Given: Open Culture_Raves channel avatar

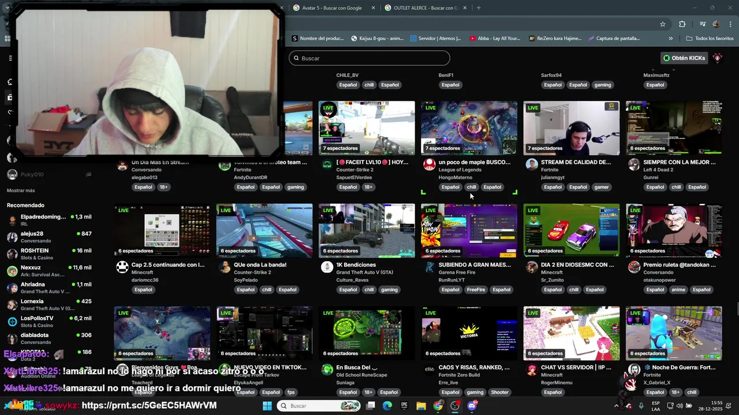Looking at the screenshot, I should point(327,267).
